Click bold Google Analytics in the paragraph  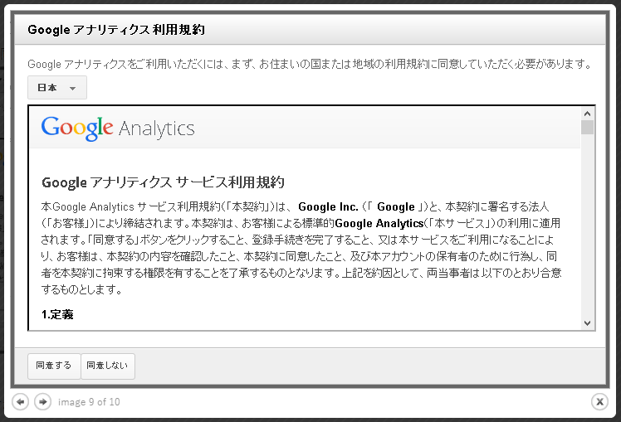[379, 224]
